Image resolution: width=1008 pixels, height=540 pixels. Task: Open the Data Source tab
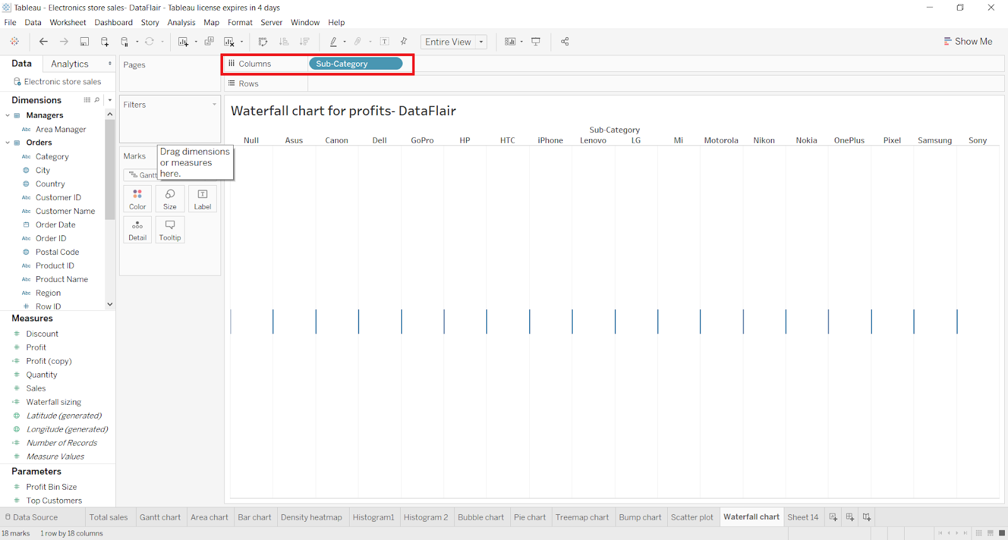click(31, 517)
